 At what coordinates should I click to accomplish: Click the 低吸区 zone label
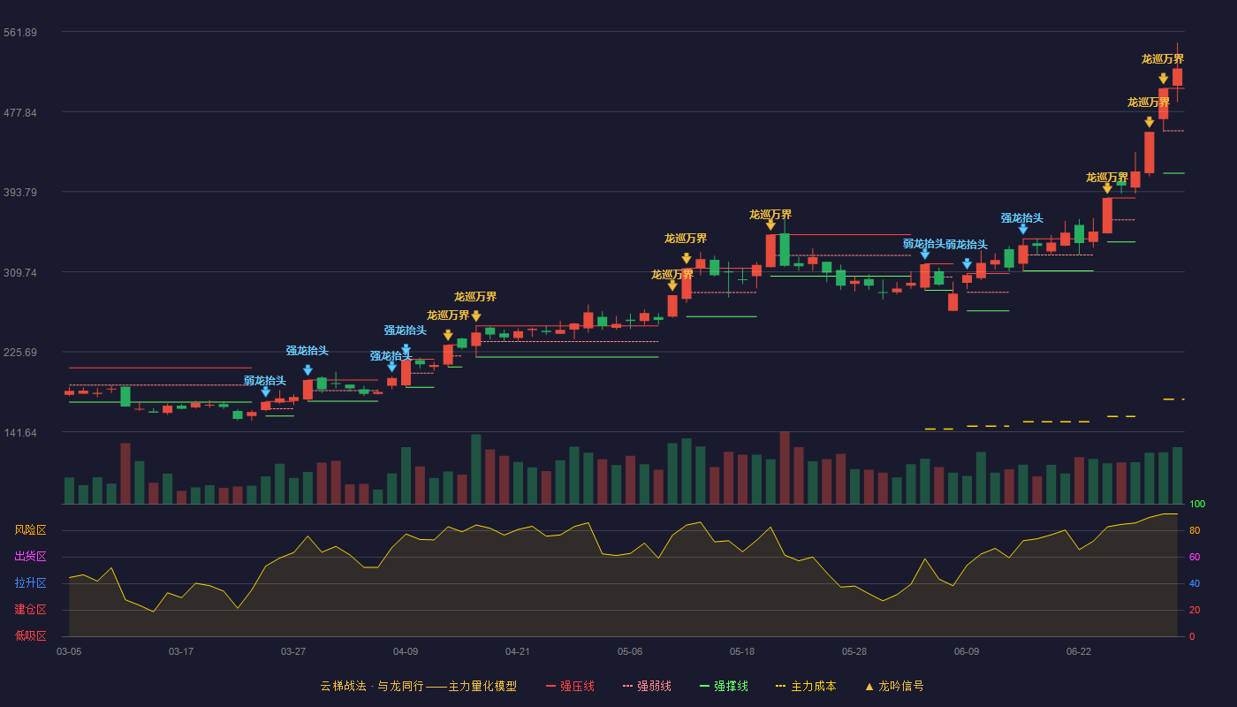[31, 635]
